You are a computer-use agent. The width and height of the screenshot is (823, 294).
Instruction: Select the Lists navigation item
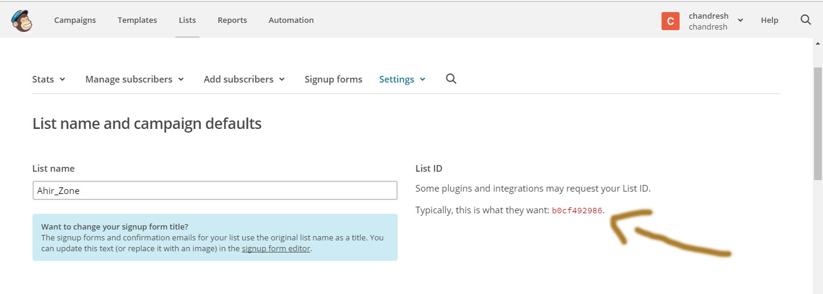187,20
